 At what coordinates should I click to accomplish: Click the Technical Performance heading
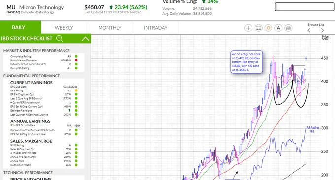[28, 173]
